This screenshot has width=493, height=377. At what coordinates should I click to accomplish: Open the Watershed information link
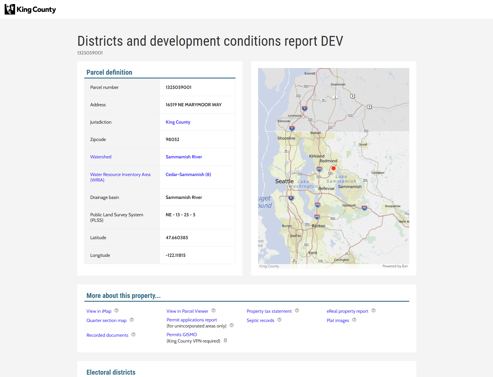(101, 157)
